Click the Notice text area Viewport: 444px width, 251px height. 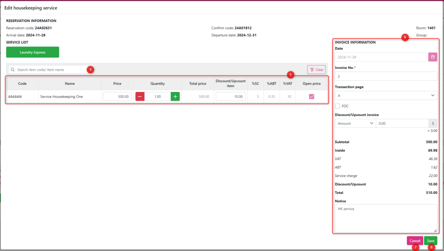coord(385,218)
